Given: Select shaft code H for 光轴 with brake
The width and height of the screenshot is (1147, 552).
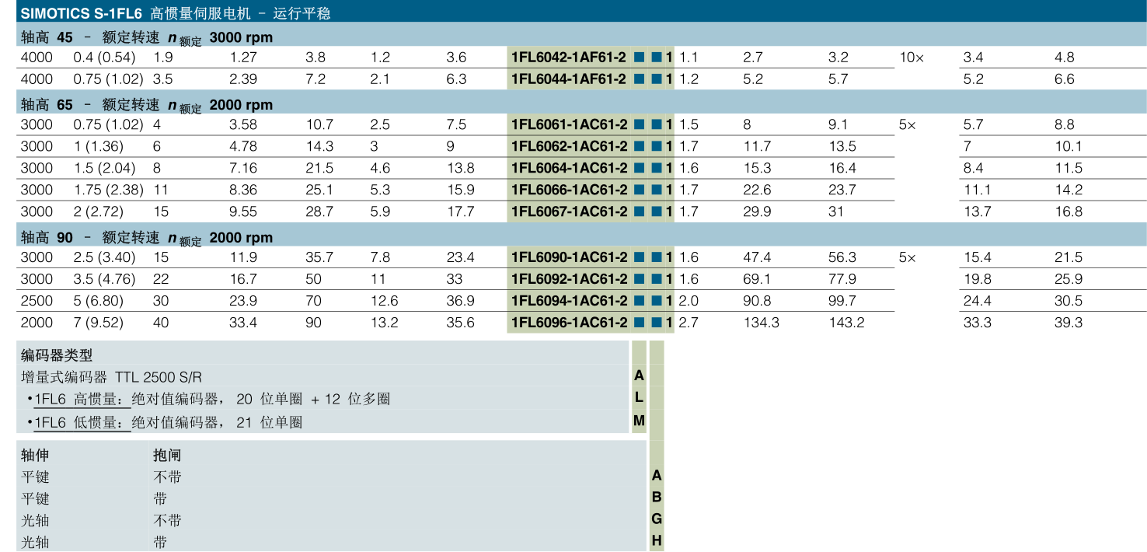Looking at the screenshot, I should [657, 541].
